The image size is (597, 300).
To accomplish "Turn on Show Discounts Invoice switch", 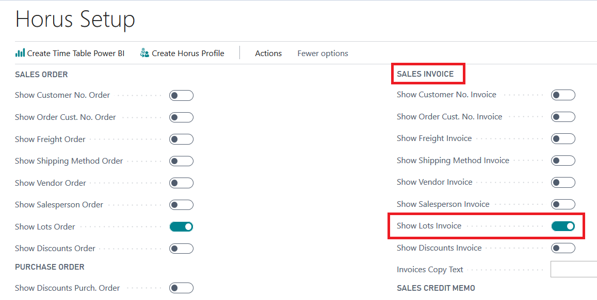I will [x=563, y=248].
